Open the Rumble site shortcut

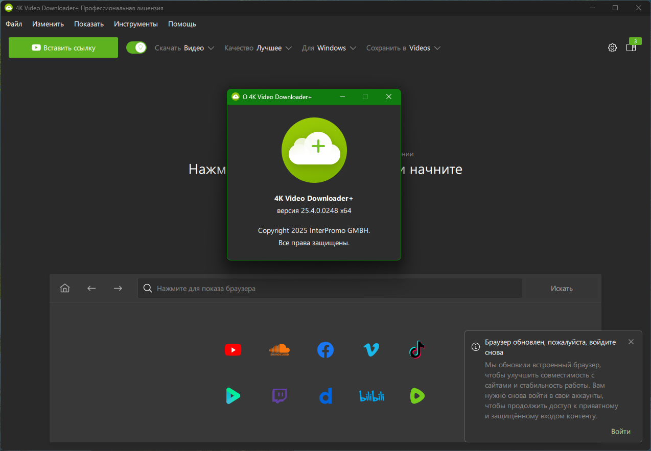(417, 396)
